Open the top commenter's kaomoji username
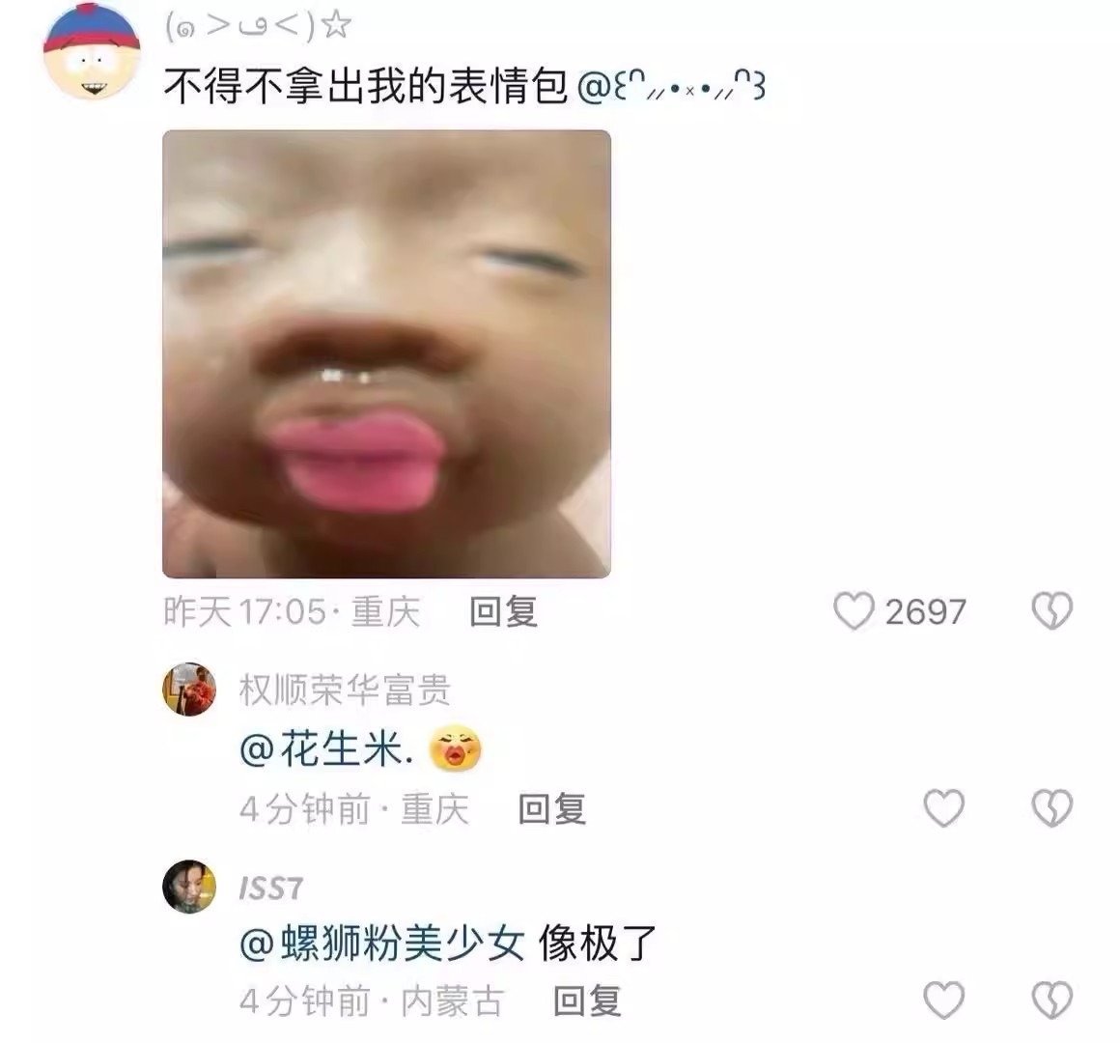Viewport: 1120px width, 1043px height. pos(258,26)
